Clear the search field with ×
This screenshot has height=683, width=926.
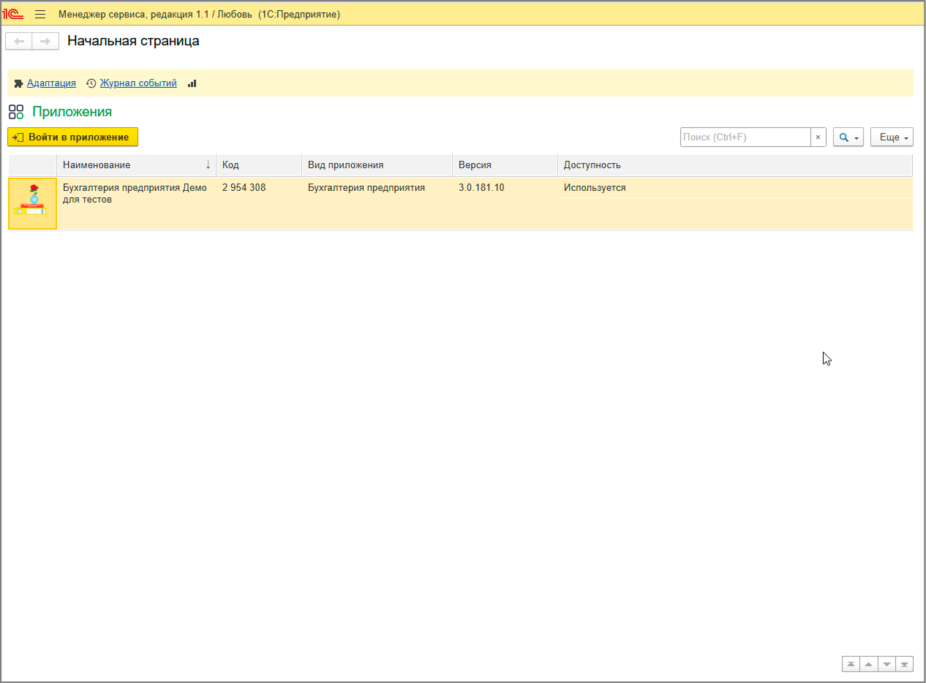pos(818,137)
